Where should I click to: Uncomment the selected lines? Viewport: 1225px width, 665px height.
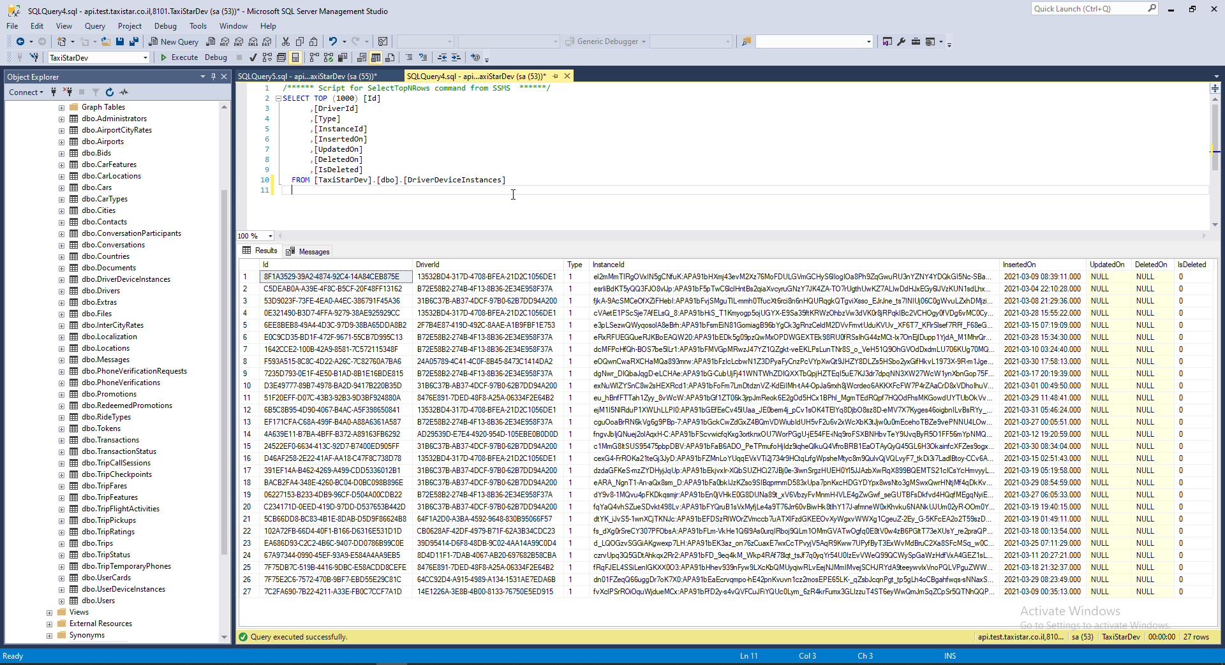point(423,57)
